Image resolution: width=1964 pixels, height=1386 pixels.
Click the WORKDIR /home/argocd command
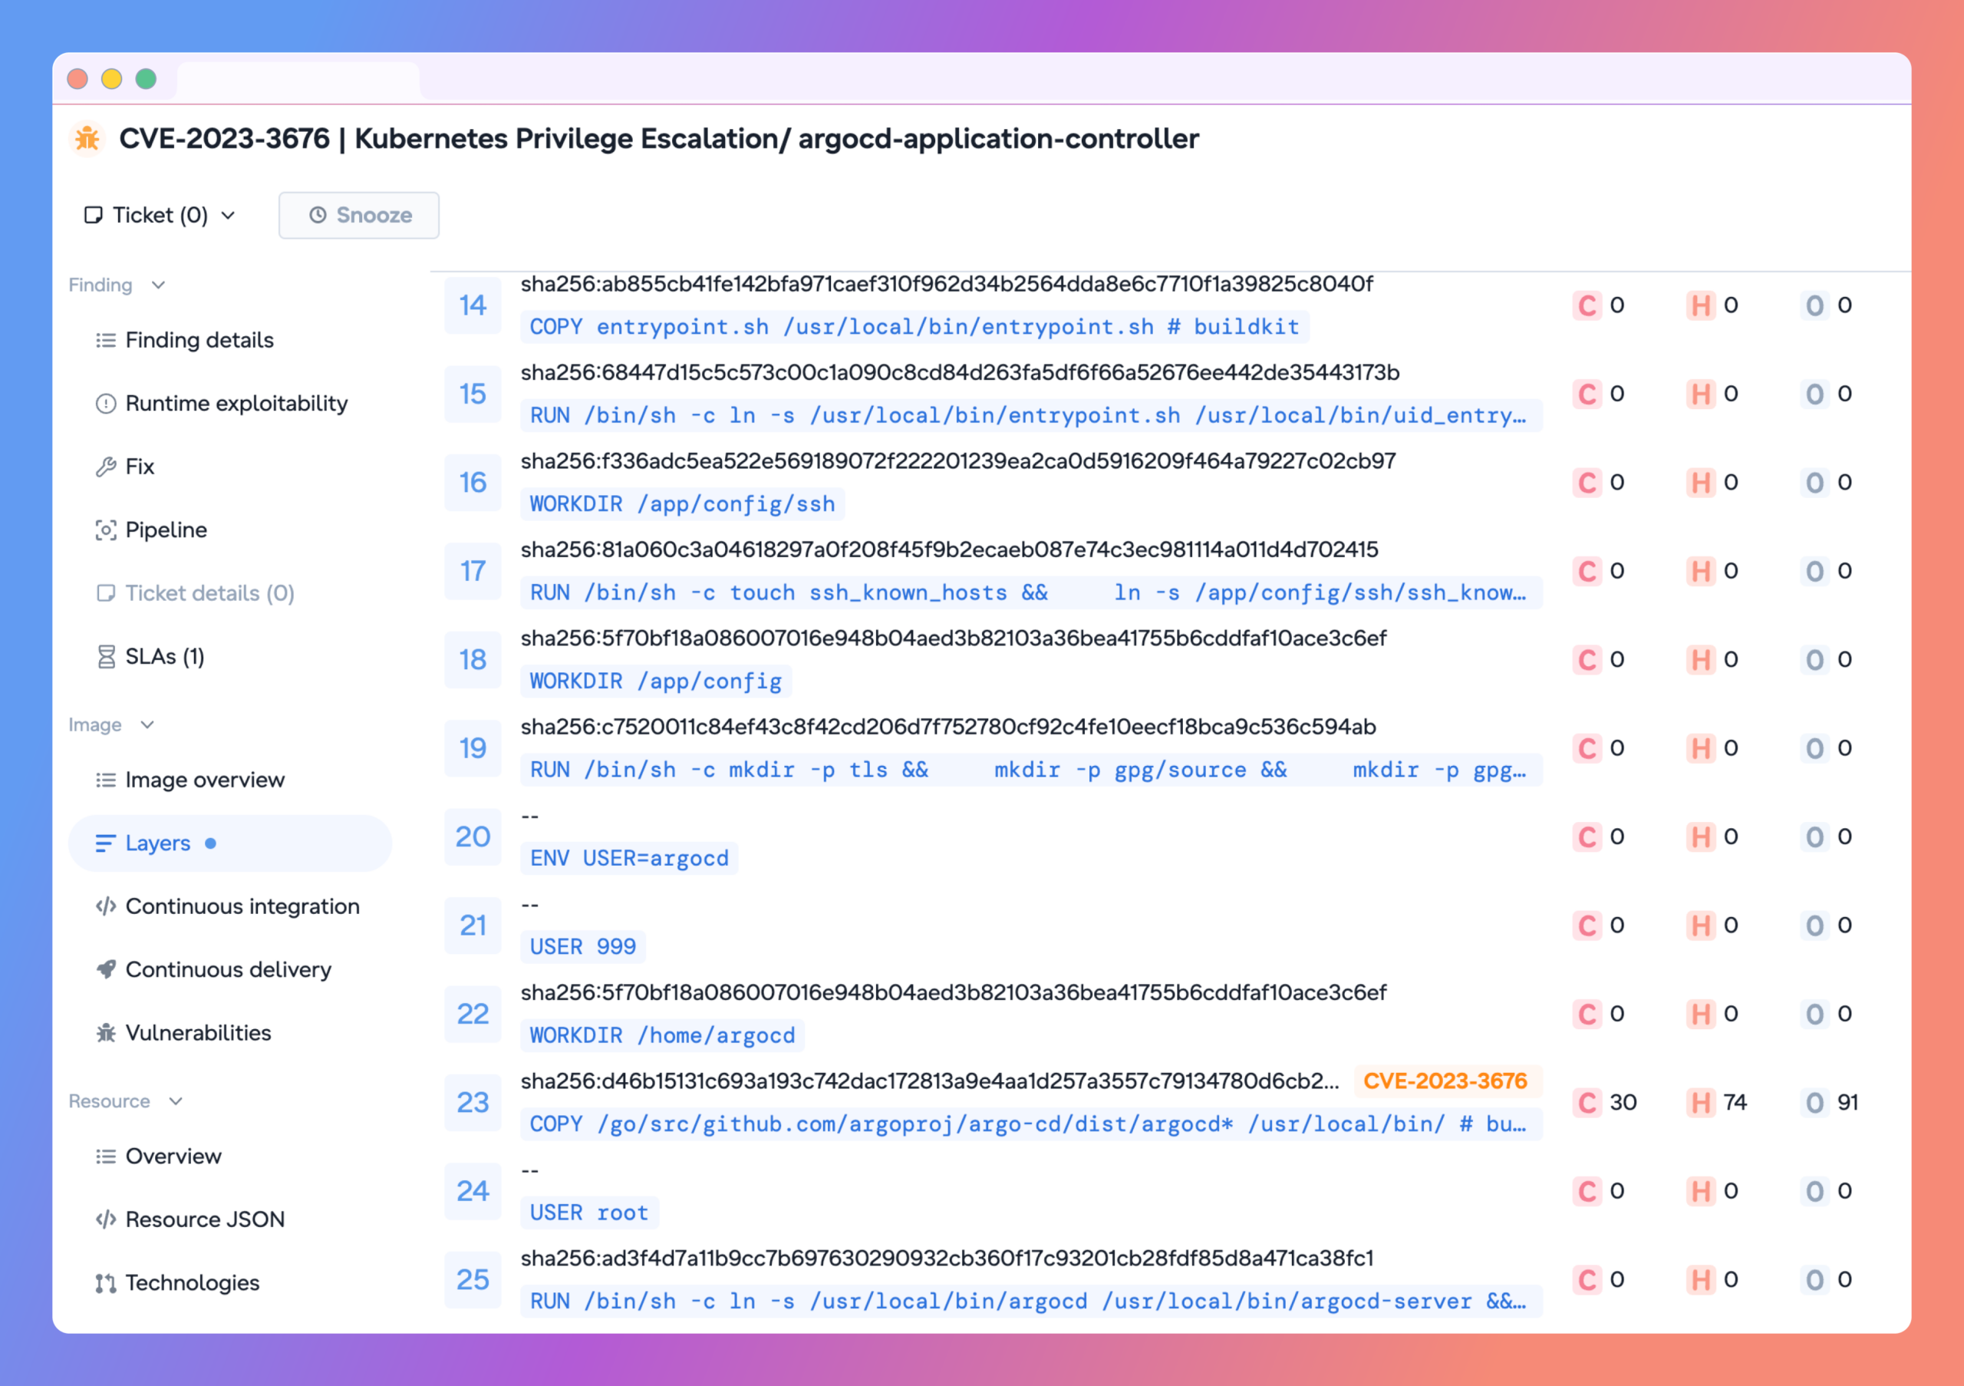663,1036
